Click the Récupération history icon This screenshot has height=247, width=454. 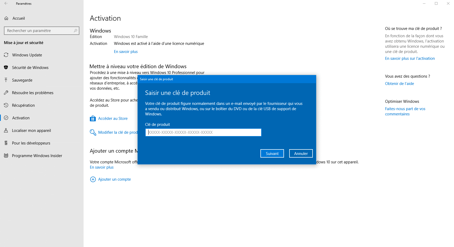[x=6, y=105]
